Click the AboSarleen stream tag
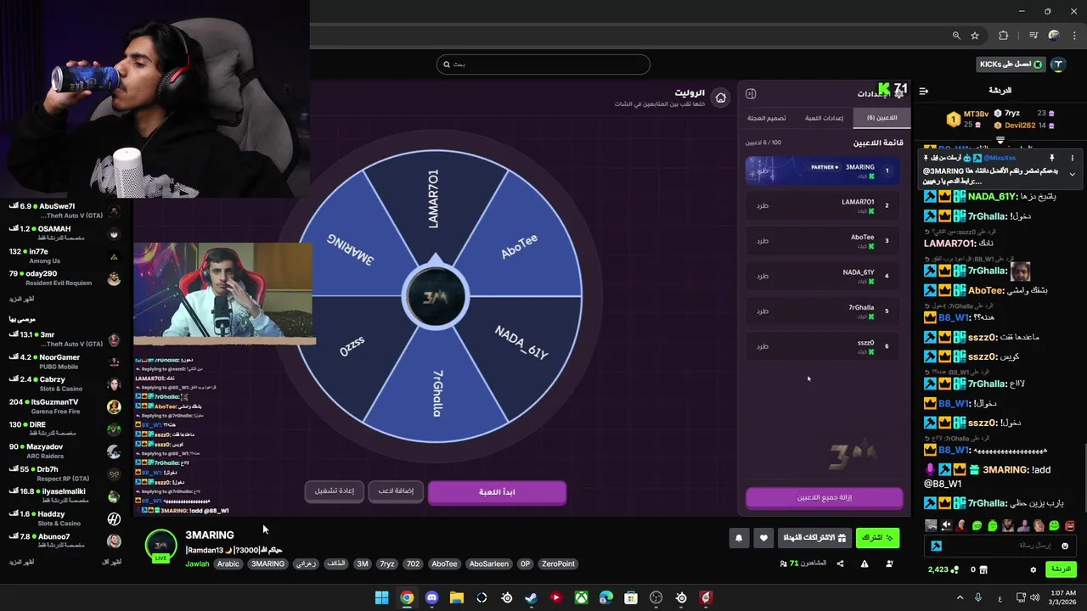Image resolution: width=1087 pixels, height=611 pixels. click(x=488, y=563)
